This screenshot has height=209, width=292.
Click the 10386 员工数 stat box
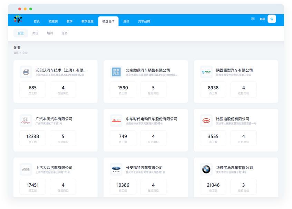coord(123,187)
